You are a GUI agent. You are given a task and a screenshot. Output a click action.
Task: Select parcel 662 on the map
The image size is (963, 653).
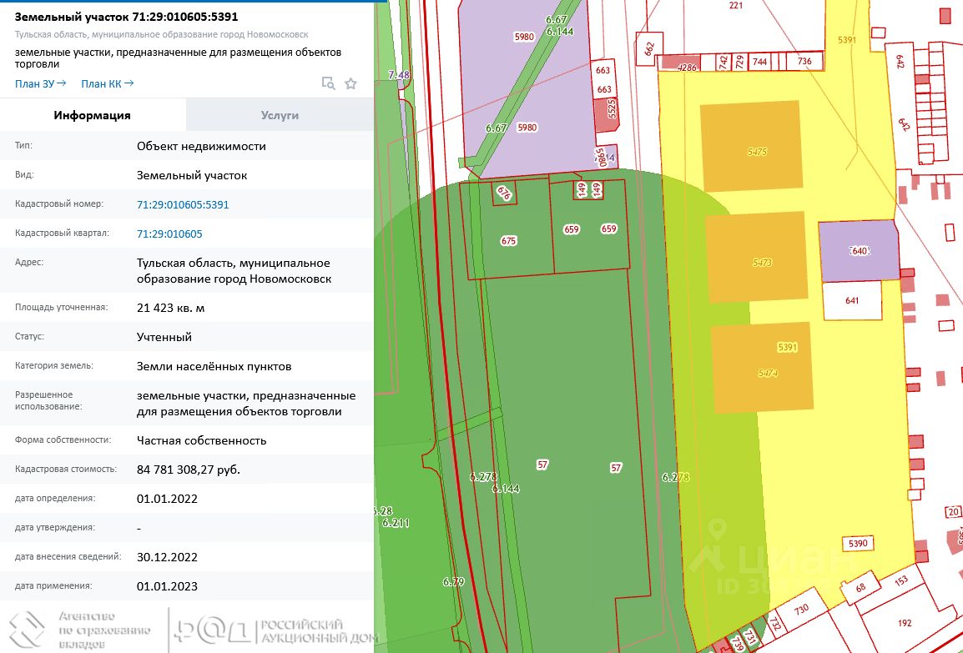[650, 48]
